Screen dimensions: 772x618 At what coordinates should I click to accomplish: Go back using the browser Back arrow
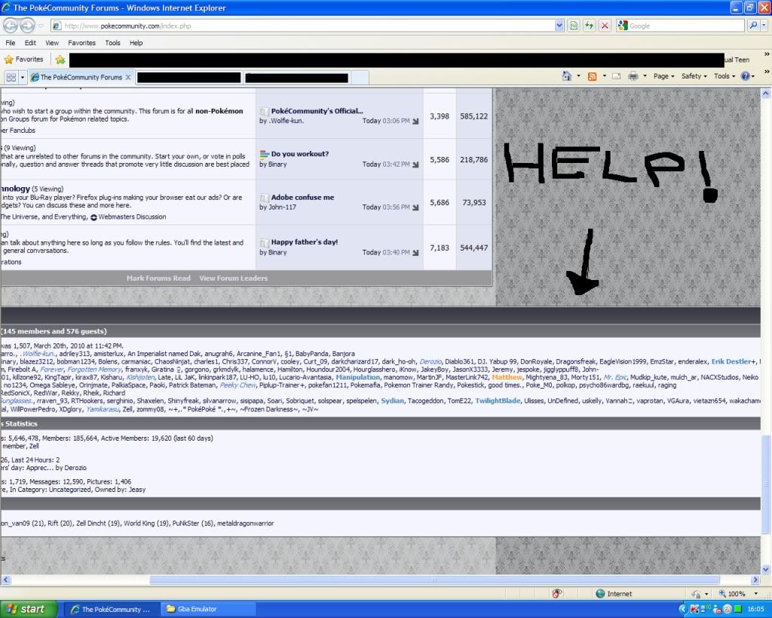point(10,25)
